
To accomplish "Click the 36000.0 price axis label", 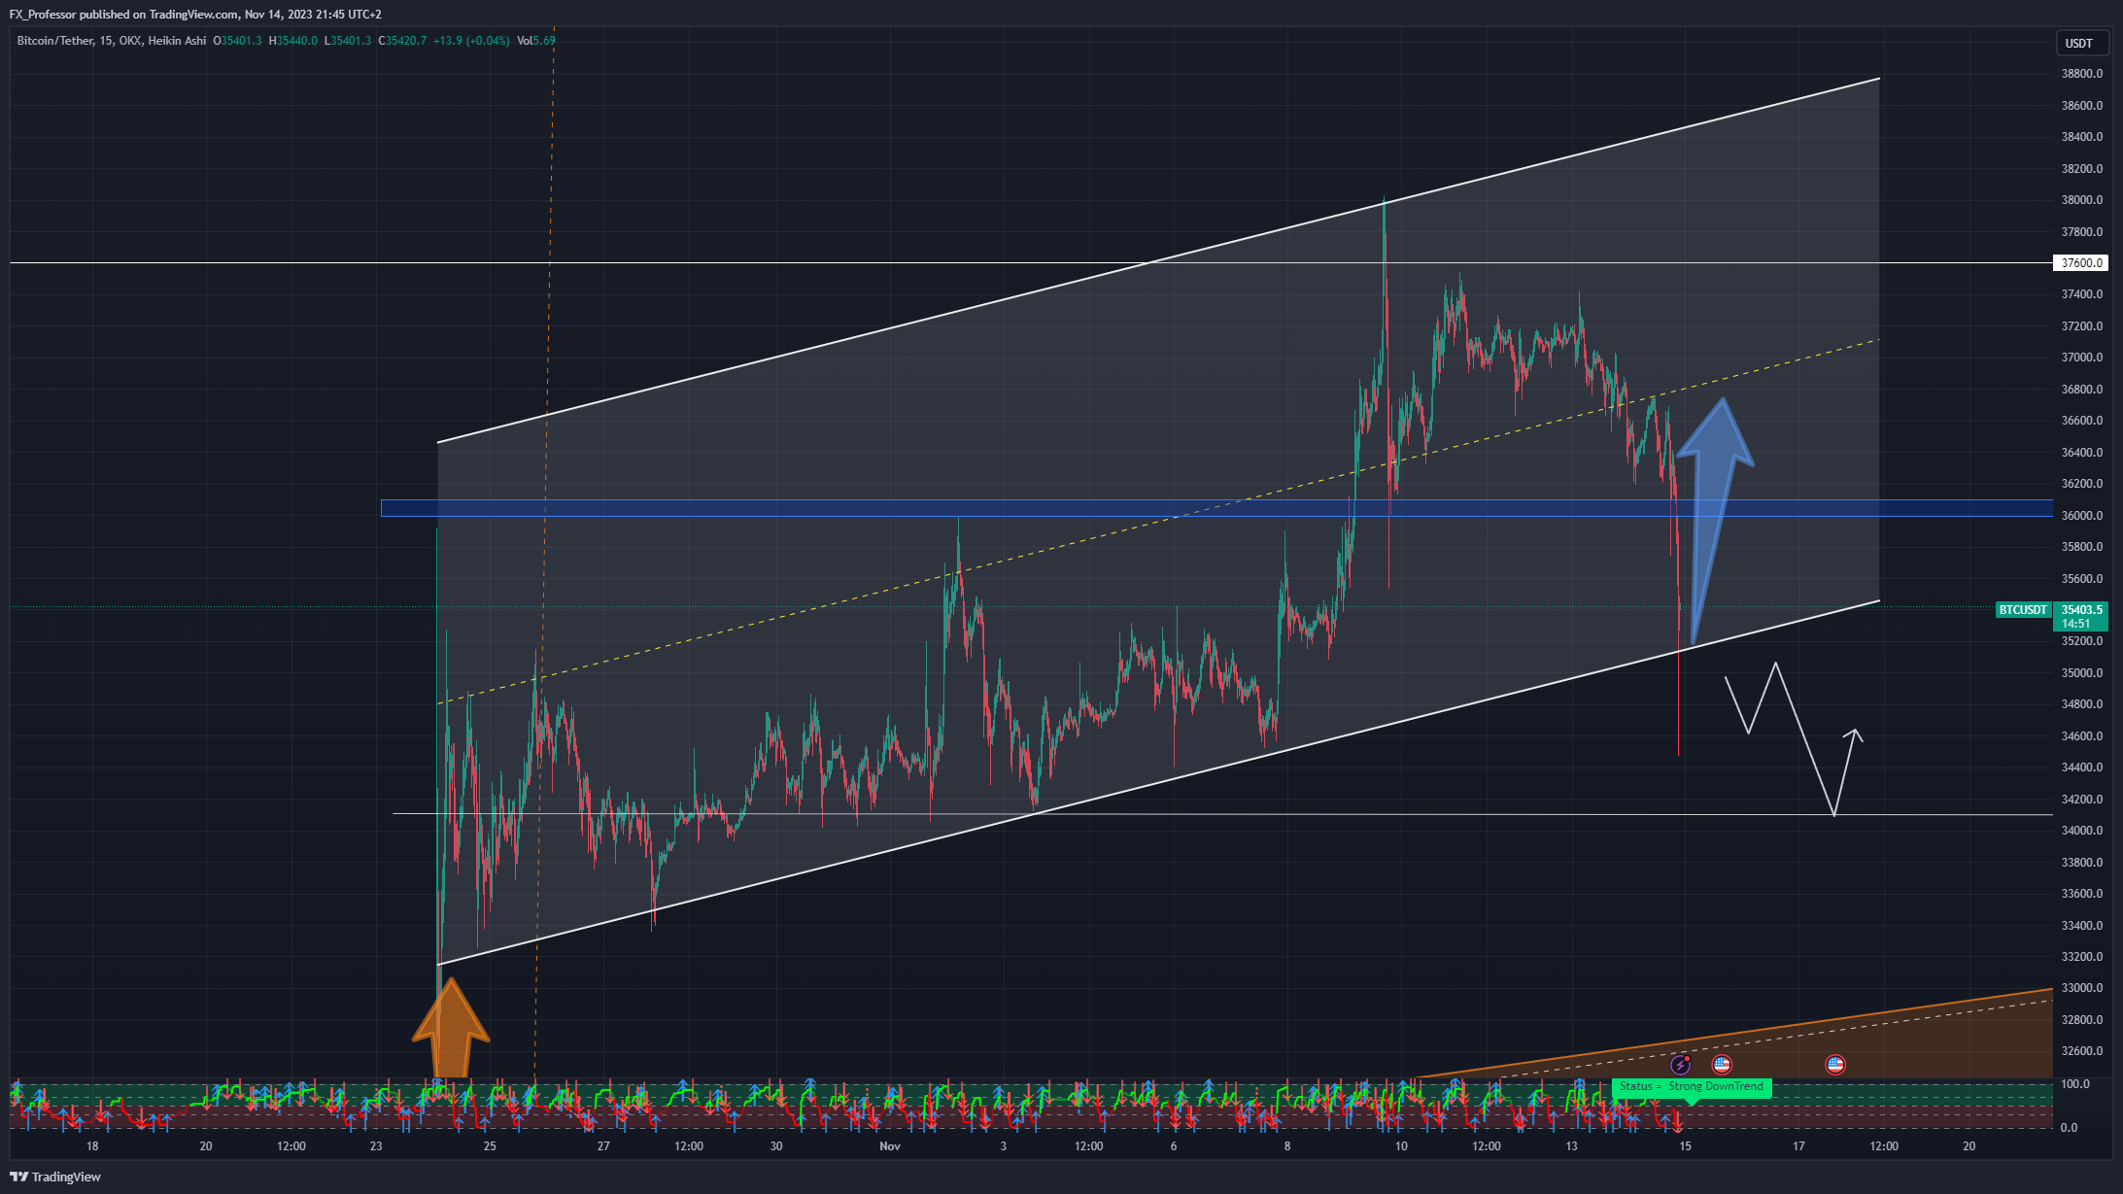I will (x=2081, y=516).
